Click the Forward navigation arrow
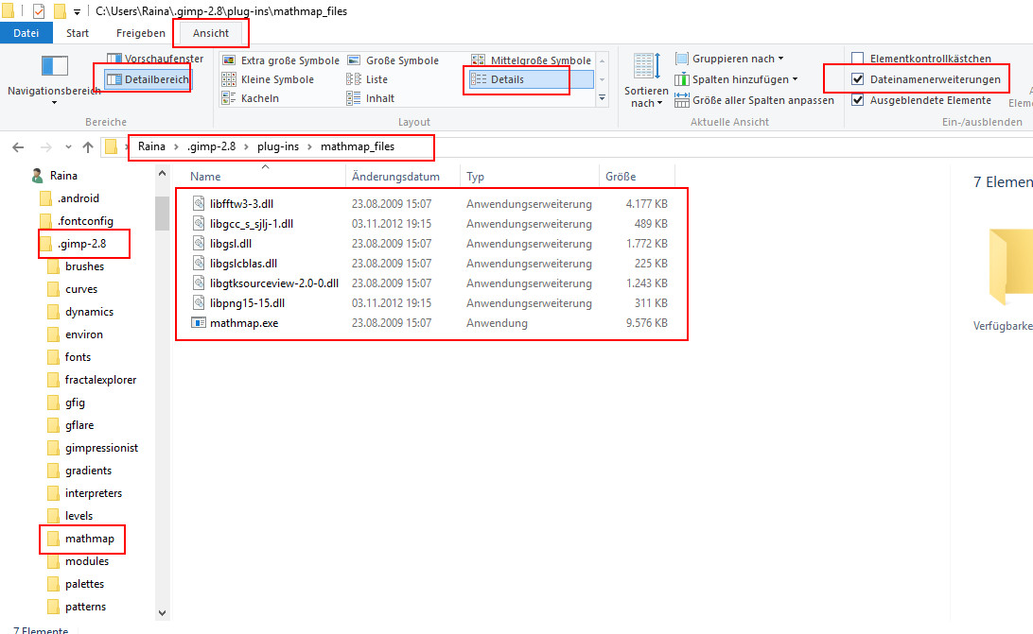This screenshot has height=634, width=1033. [45, 146]
